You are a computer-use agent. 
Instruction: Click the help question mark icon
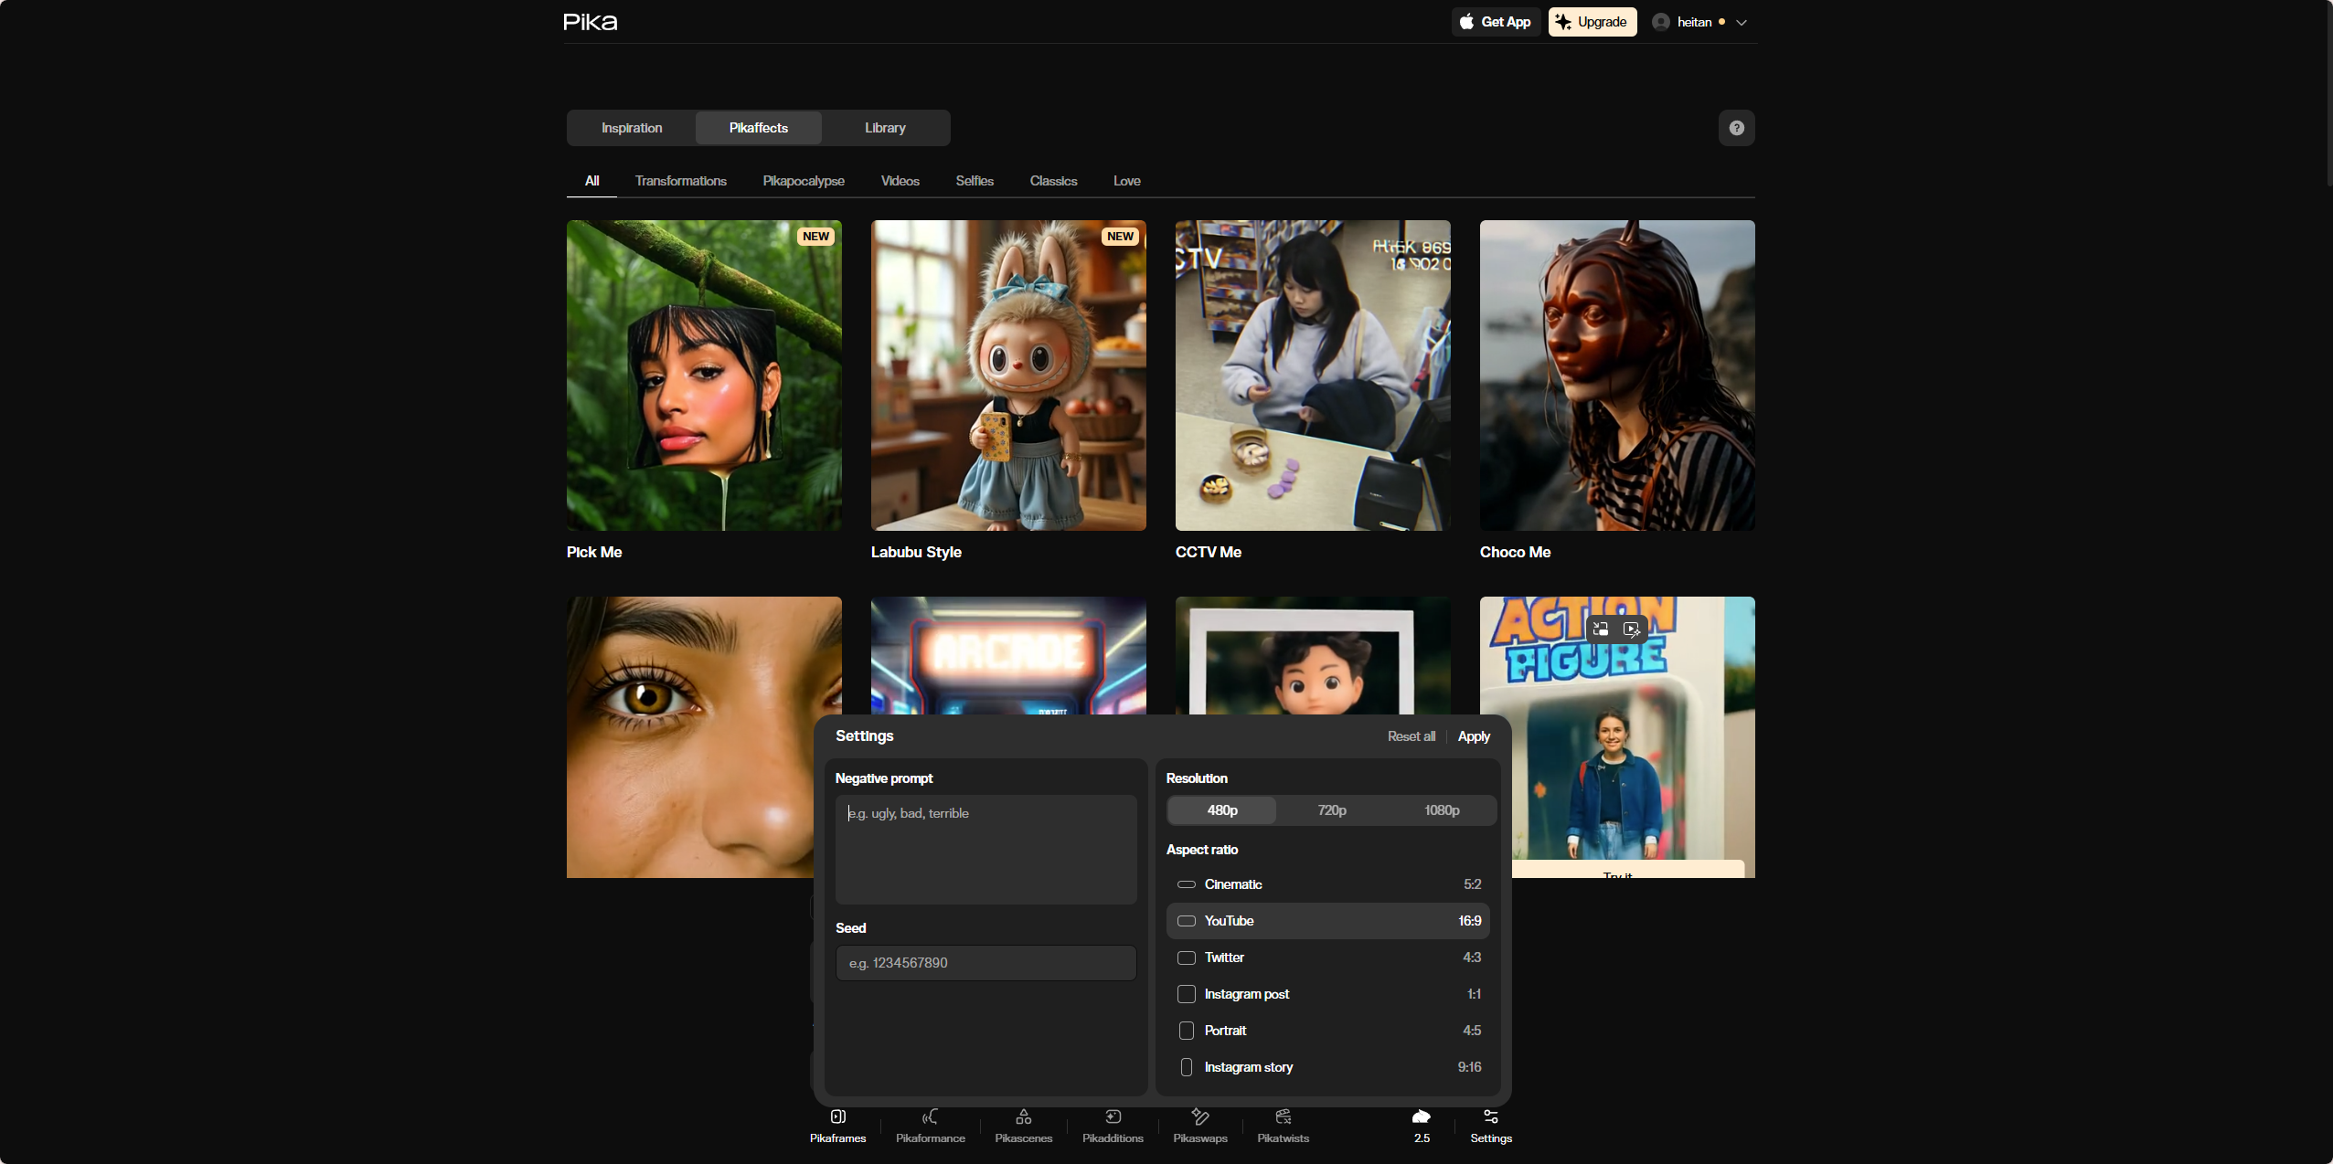(x=1736, y=128)
